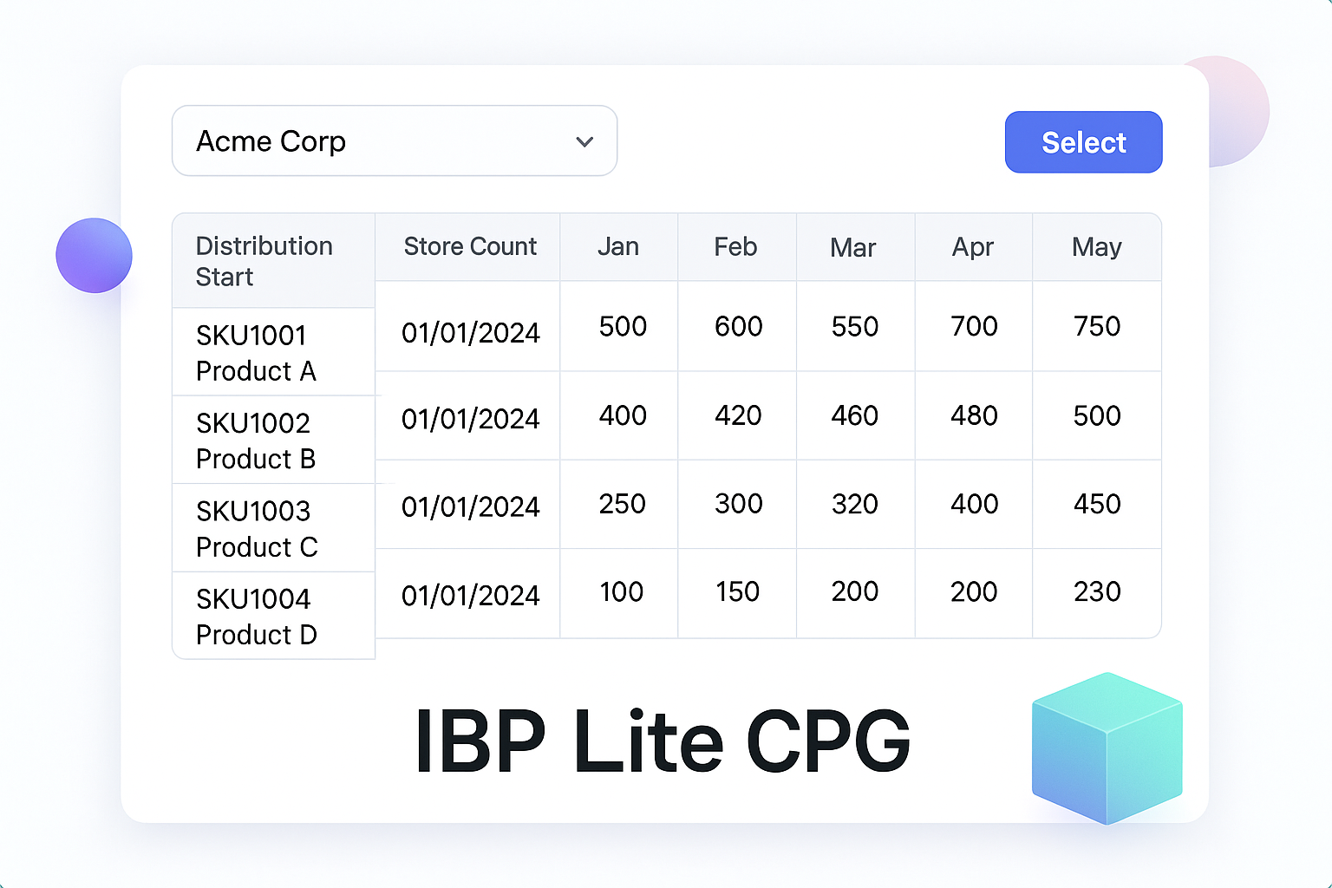
Task: Click the teal cube logo icon
Action: click(1107, 748)
